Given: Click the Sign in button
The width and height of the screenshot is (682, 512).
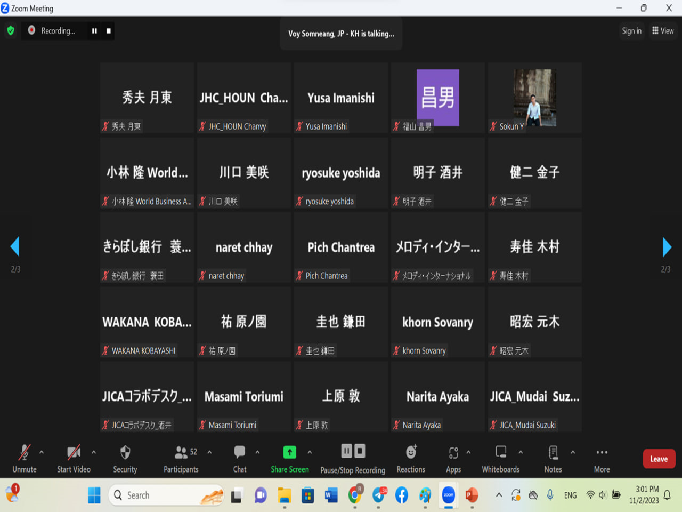Looking at the screenshot, I should click(x=631, y=31).
